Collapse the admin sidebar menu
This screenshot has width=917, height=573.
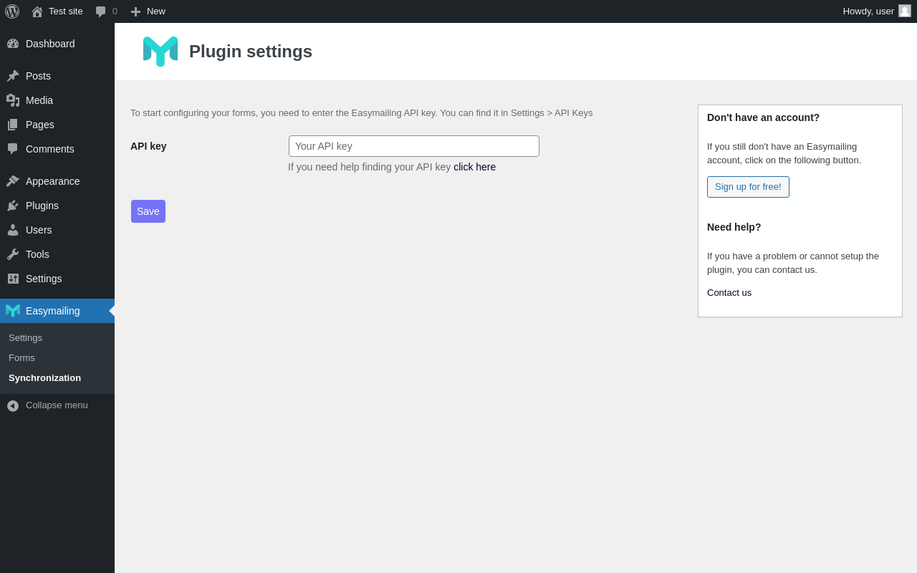point(47,405)
